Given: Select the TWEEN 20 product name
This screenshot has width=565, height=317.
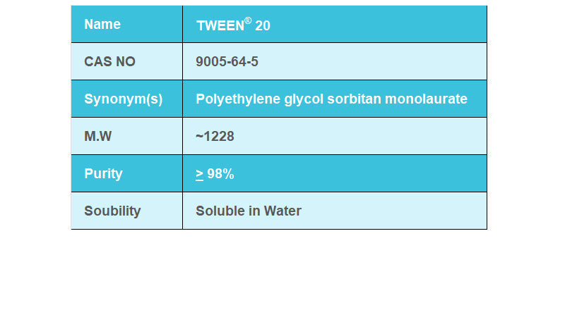Looking at the screenshot, I should coord(232,25).
